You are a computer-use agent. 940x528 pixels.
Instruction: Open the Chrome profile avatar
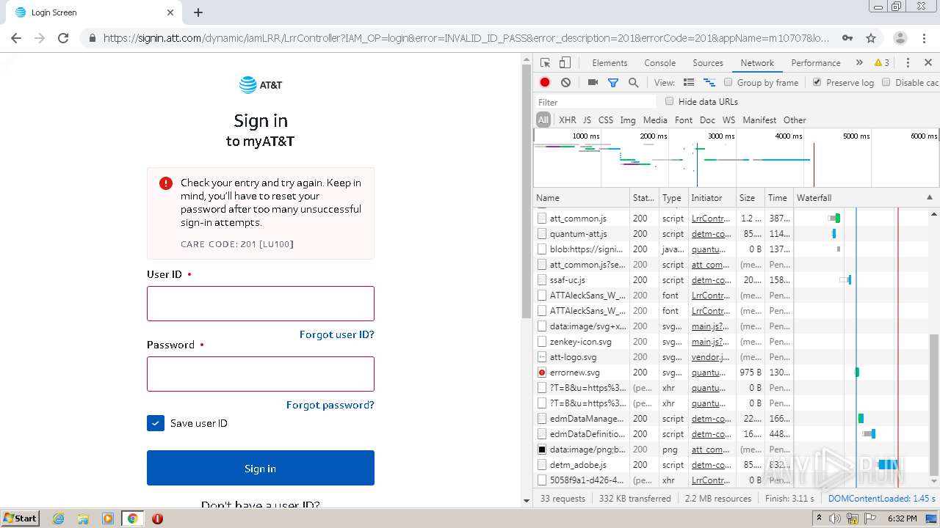click(x=900, y=38)
